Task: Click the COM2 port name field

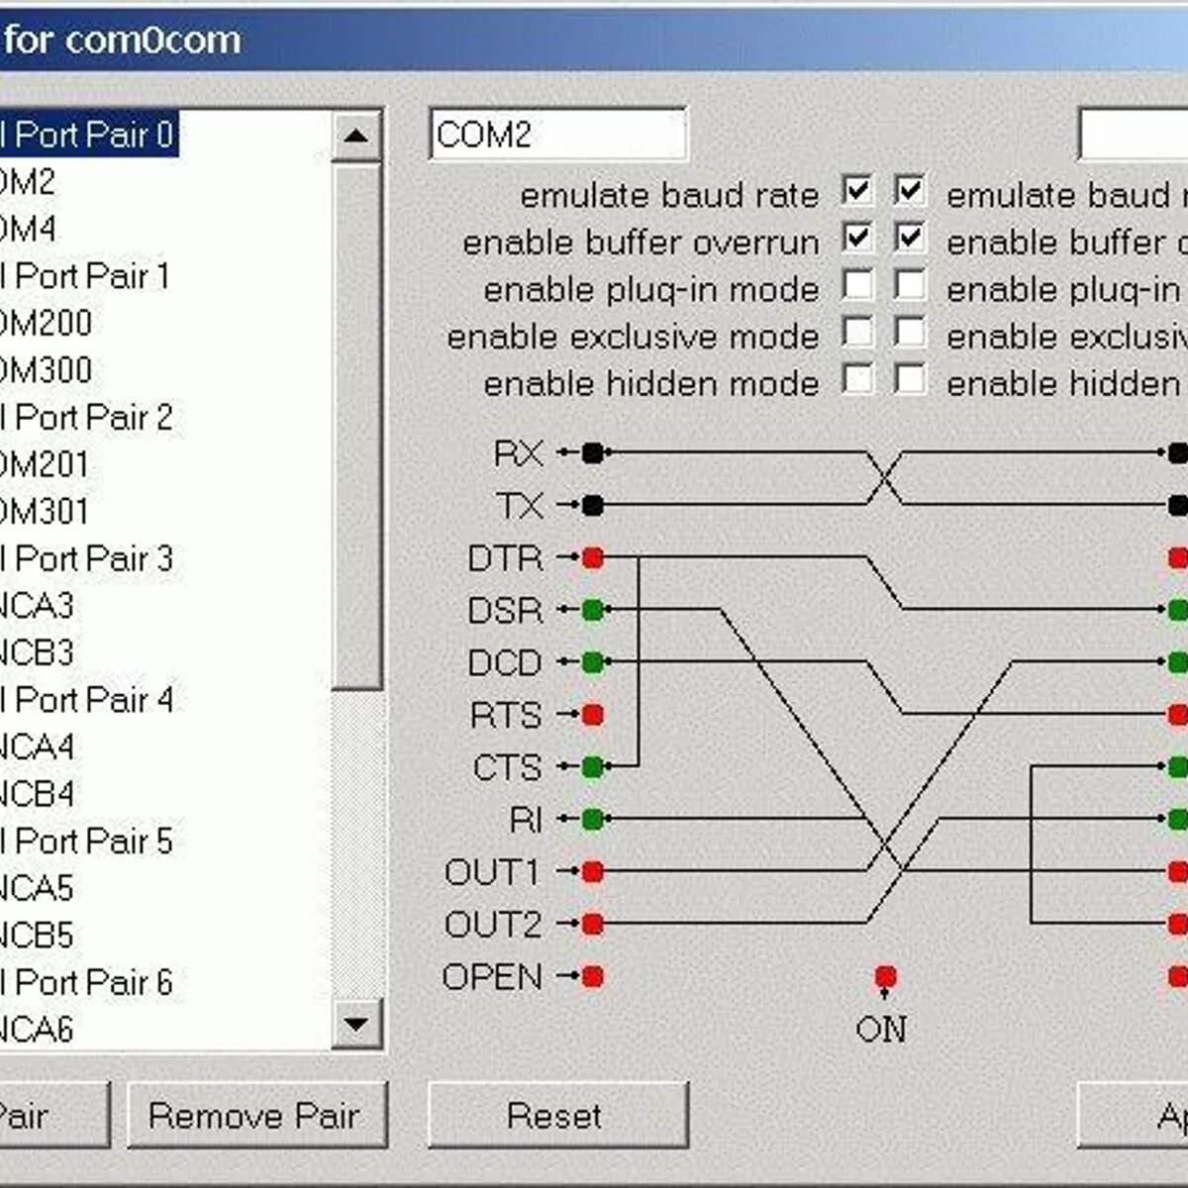Action: 558,134
